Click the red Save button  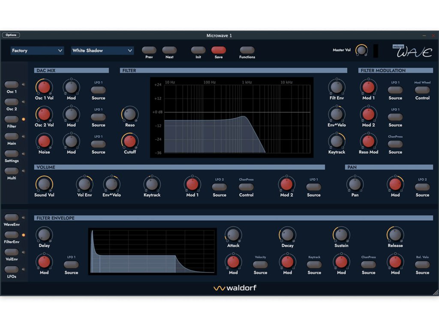(x=219, y=50)
